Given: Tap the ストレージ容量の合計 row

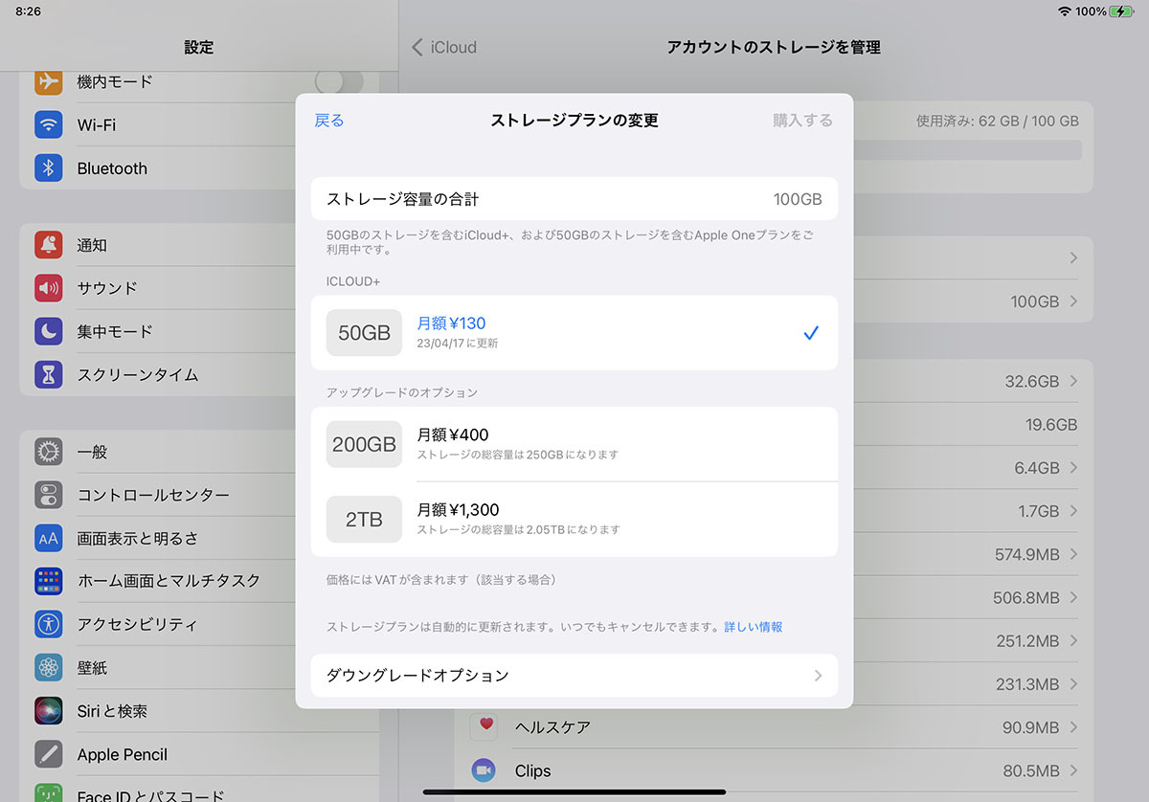Looking at the screenshot, I should tap(574, 199).
